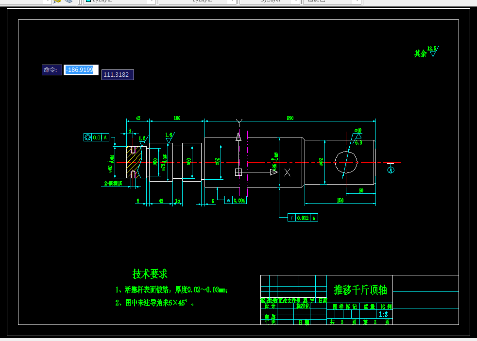Click the UCS X-axis arrowhead
The width and height of the screenshot is (477, 341).
pyautogui.click(x=274, y=172)
